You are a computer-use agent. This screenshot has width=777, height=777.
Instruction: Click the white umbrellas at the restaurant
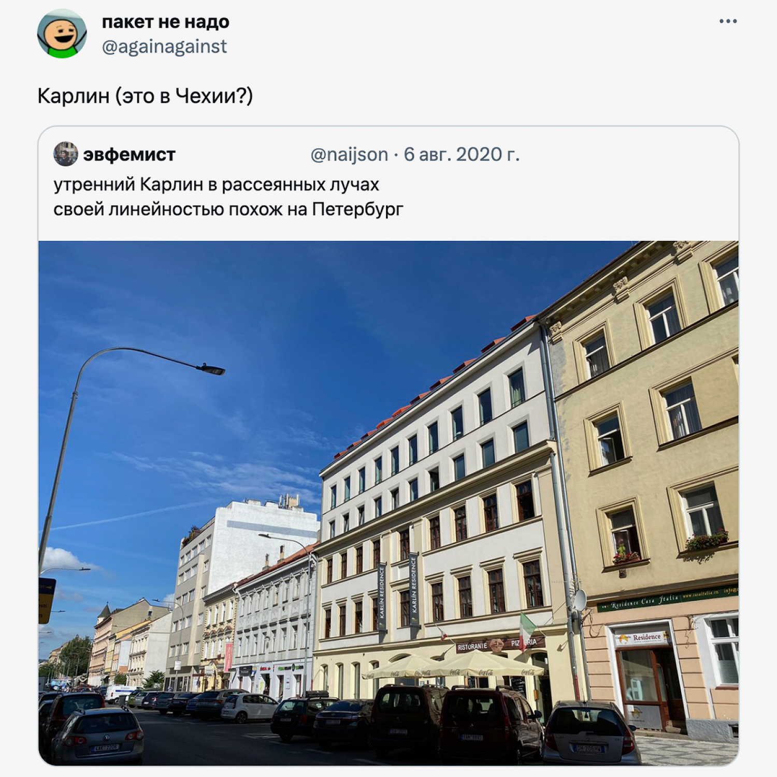453,666
